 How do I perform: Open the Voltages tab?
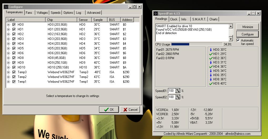pos(42,13)
